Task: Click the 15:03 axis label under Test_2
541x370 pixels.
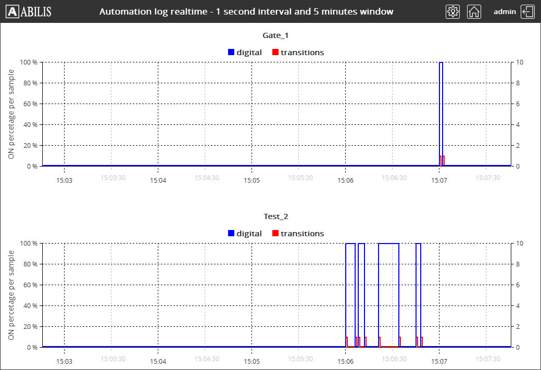Action: click(x=64, y=361)
